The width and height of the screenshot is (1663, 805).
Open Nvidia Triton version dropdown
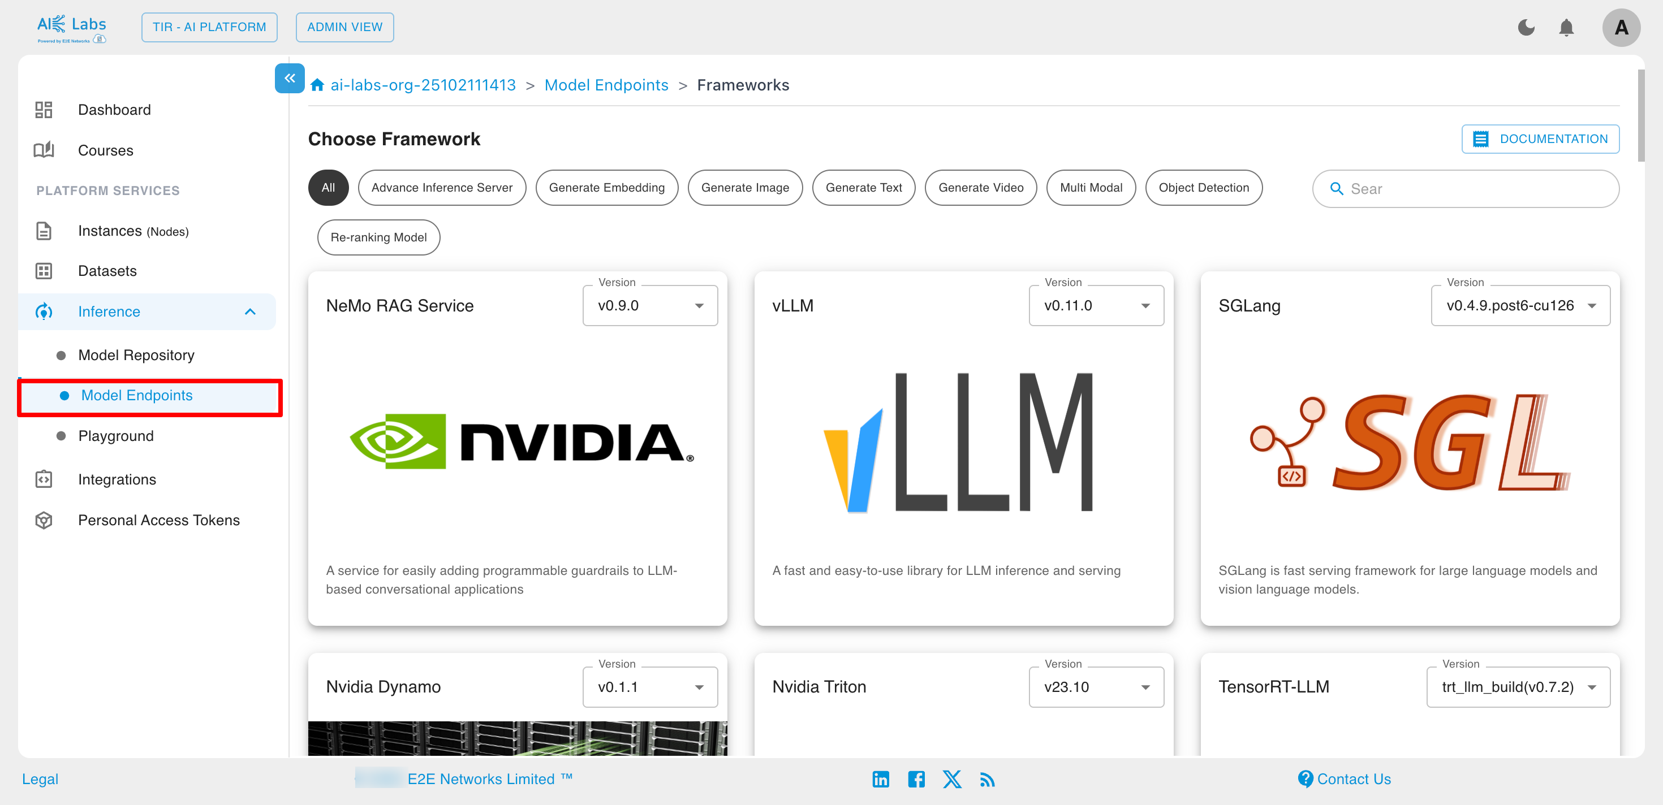(1096, 687)
